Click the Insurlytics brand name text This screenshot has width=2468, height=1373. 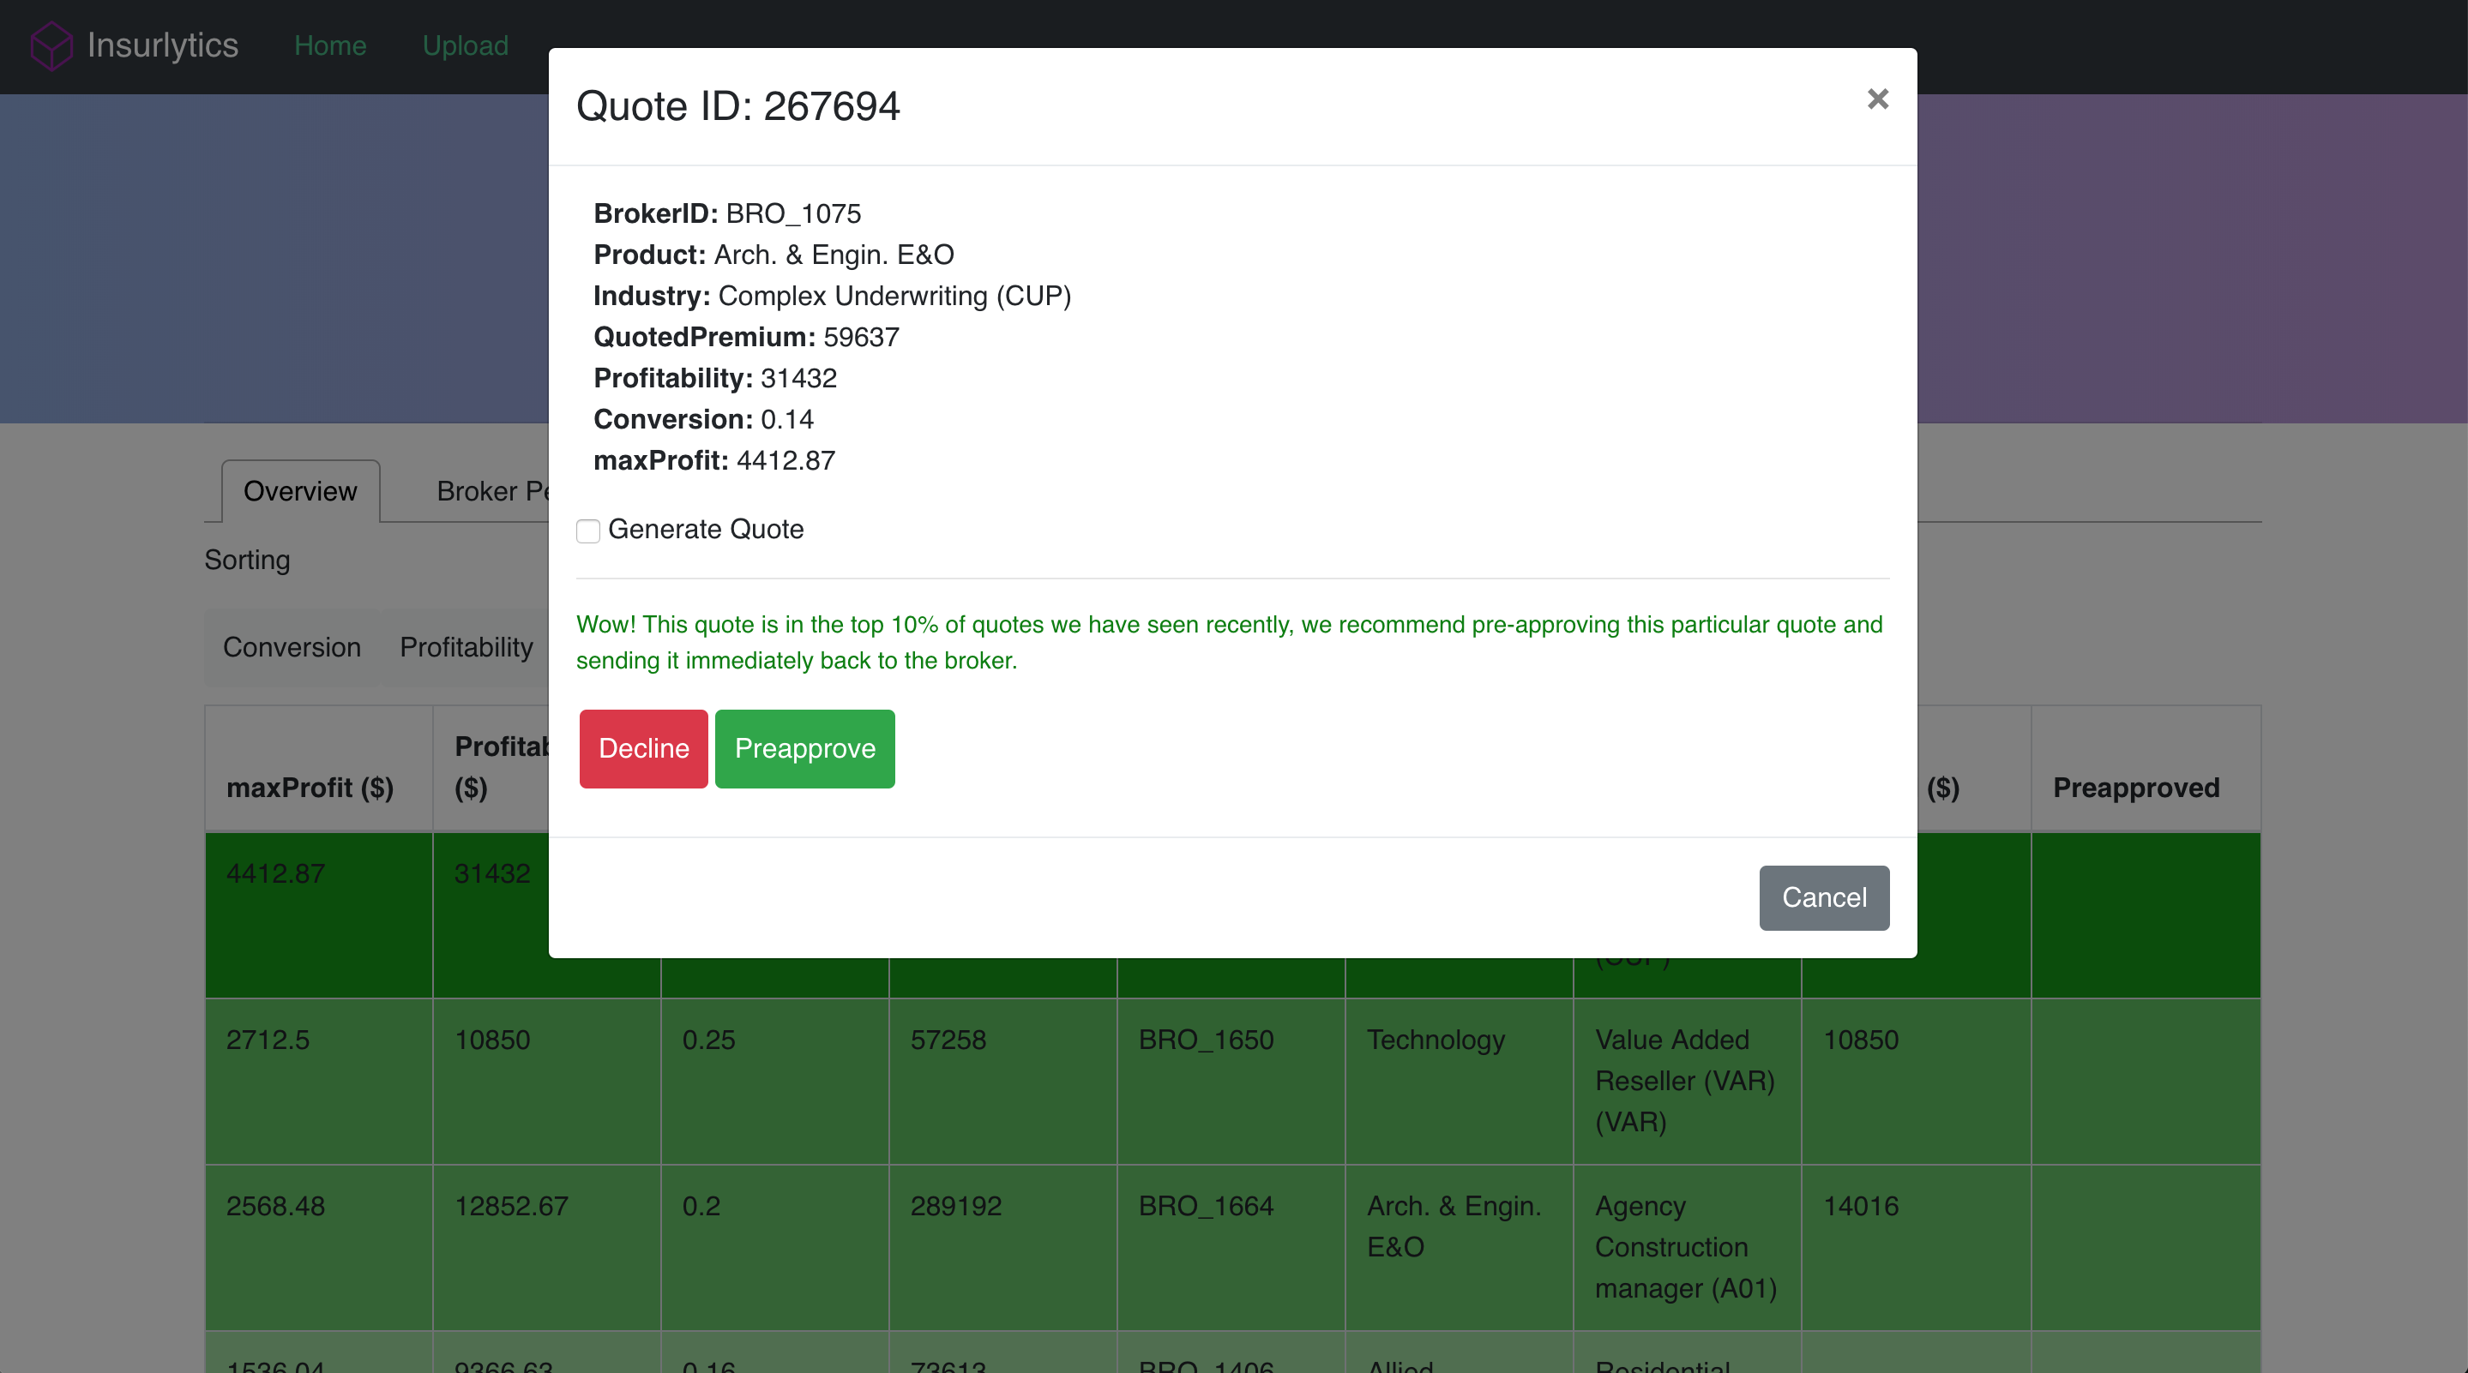point(162,46)
